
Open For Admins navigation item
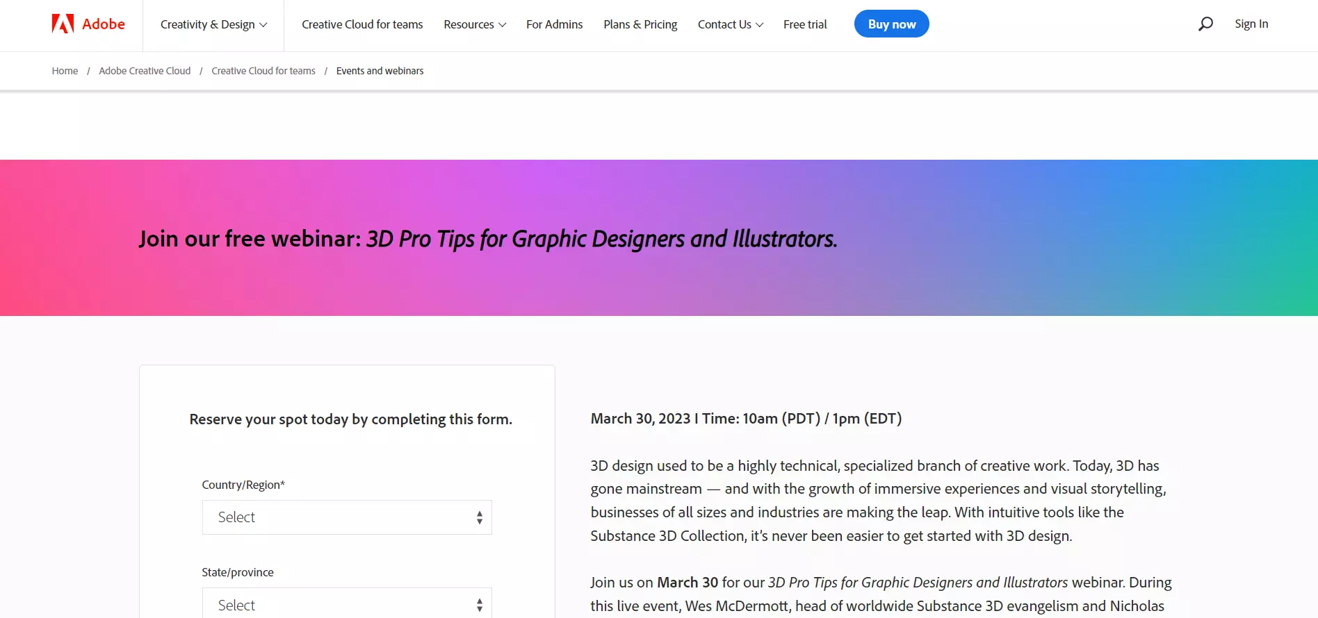coord(554,25)
